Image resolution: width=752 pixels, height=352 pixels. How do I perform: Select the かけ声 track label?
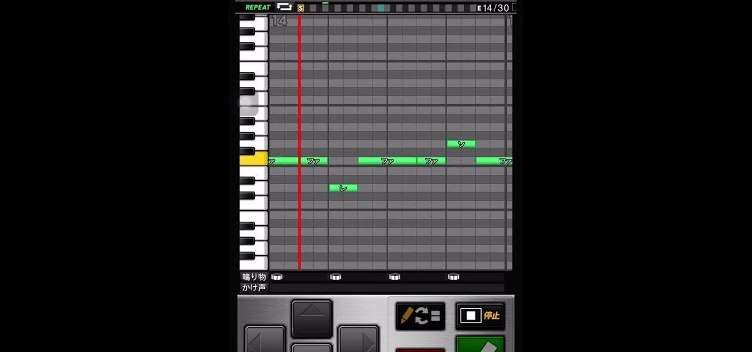[x=254, y=287]
